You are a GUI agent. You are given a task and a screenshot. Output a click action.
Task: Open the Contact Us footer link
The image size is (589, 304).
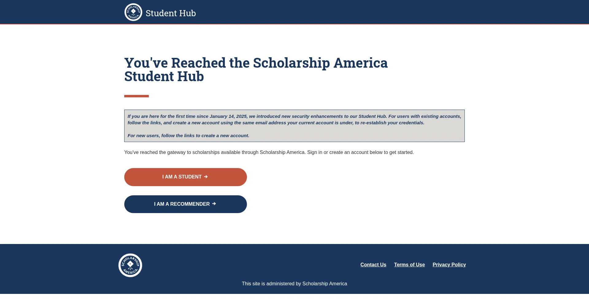(x=373, y=265)
